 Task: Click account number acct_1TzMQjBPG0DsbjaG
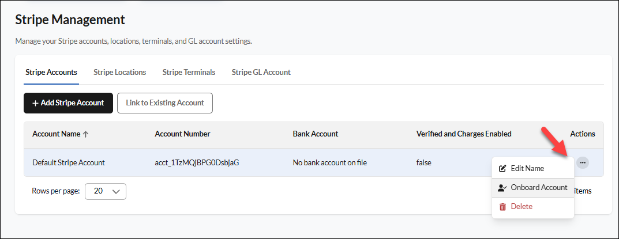(197, 162)
